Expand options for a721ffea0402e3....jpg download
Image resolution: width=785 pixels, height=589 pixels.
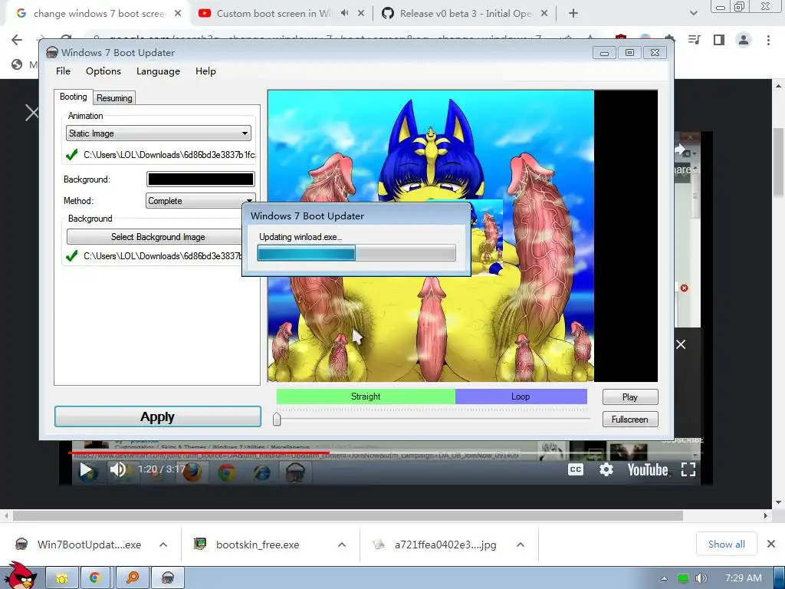tap(521, 545)
